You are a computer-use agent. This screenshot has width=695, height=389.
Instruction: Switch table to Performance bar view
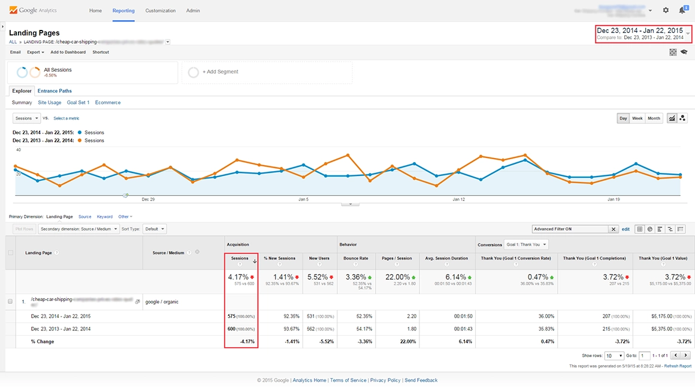(x=660, y=229)
